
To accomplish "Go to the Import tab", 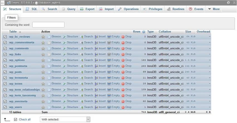I will [x=106, y=9].
